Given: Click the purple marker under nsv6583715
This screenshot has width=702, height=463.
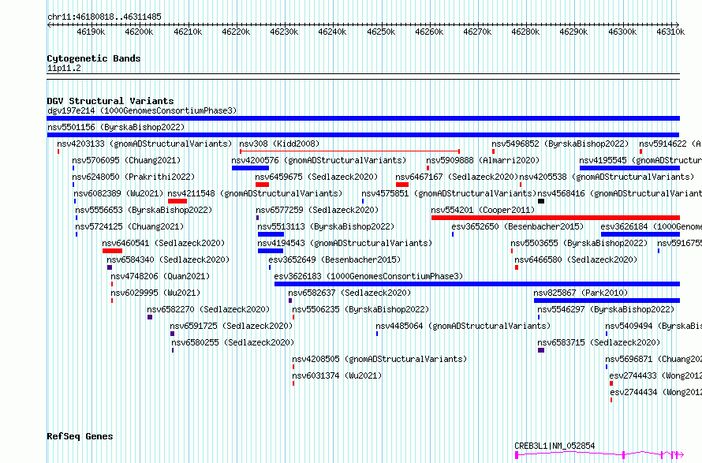Looking at the screenshot, I should [x=541, y=350].
